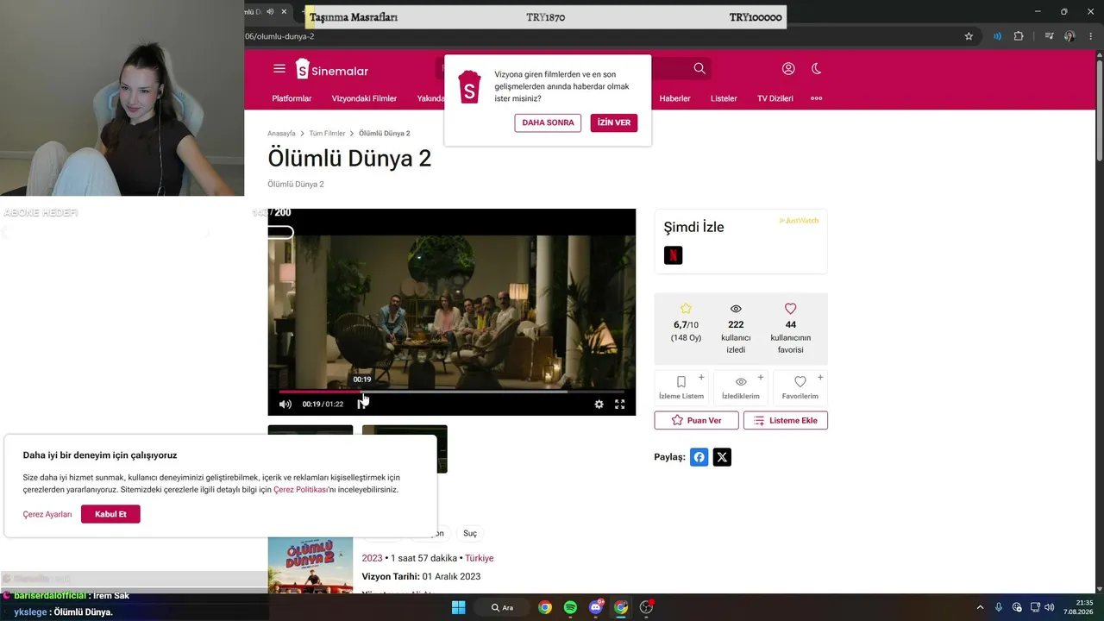1104x621 pixels.
Task: Select the Suç genre tag
Action: (x=470, y=533)
